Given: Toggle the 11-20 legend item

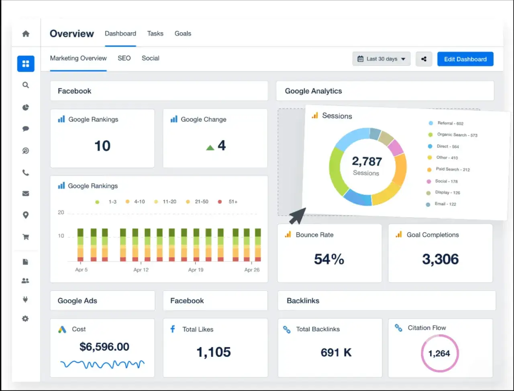Looking at the screenshot, I should (x=165, y=202).
